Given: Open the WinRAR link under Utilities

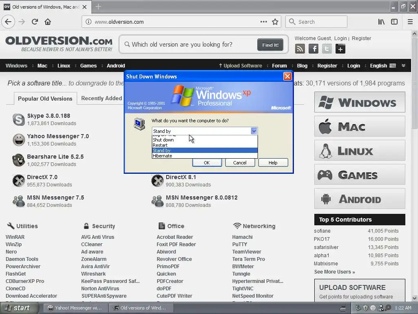Looking at the screenshot, I should pos(15,237).
